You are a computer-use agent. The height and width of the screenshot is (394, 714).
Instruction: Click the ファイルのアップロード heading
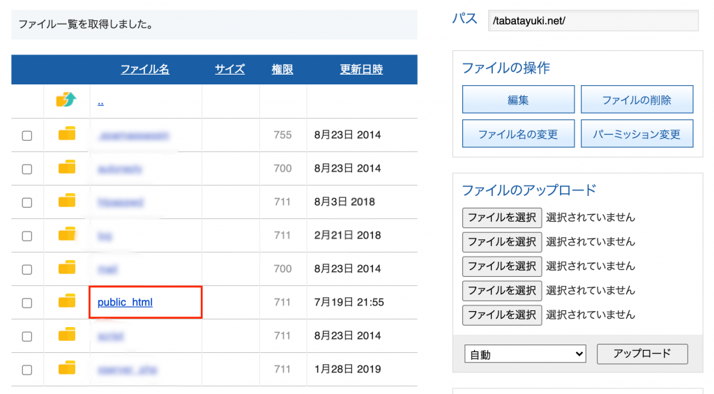[529, 190]
